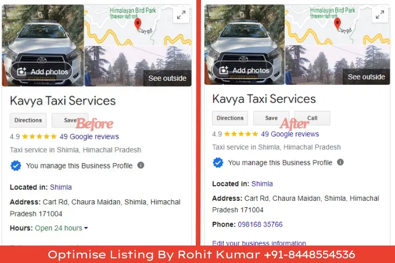Image resolution: width=395 pixels, height=263 pixels.
Task: Expand the map in the After panel
Action: [x=380, y=15]
